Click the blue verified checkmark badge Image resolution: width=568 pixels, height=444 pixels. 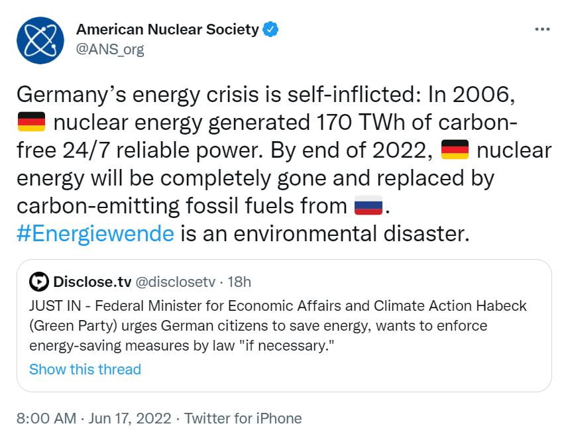pos(272,29)
